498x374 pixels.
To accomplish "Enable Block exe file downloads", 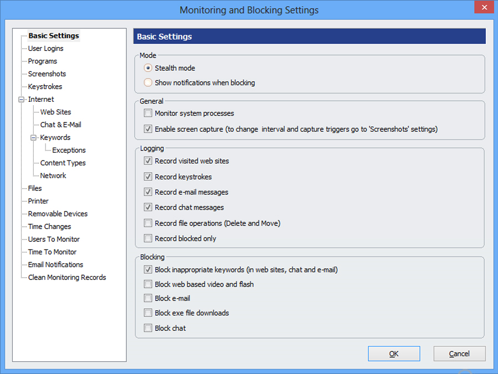I will click(x=148, y=313).
